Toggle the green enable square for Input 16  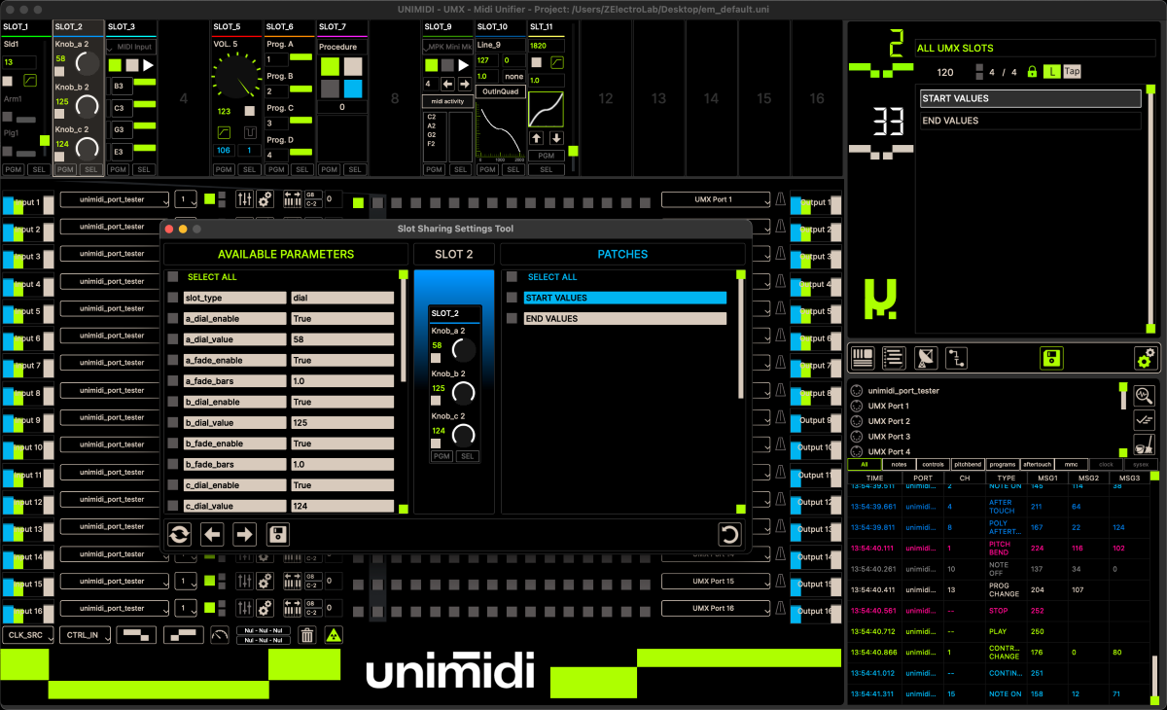coord(209,608)
